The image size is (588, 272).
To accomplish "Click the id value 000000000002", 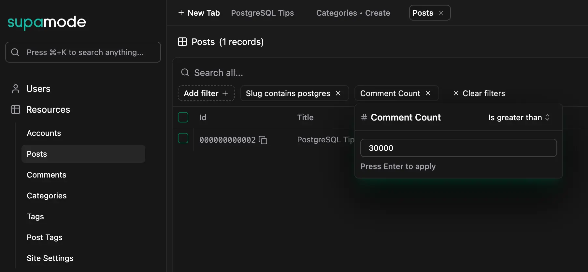I will tap(227, 140).
